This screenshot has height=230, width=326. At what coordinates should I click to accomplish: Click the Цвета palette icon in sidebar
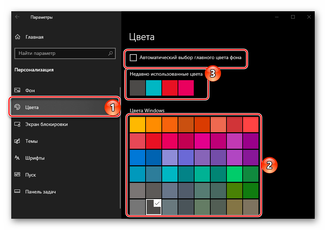17,107
